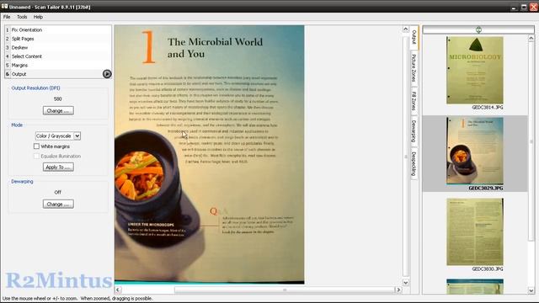Select the Fix Orientation stage

(58, 30)
